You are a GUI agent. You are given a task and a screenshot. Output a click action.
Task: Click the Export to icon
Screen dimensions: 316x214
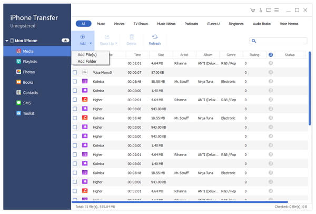[x=107, y=37]
